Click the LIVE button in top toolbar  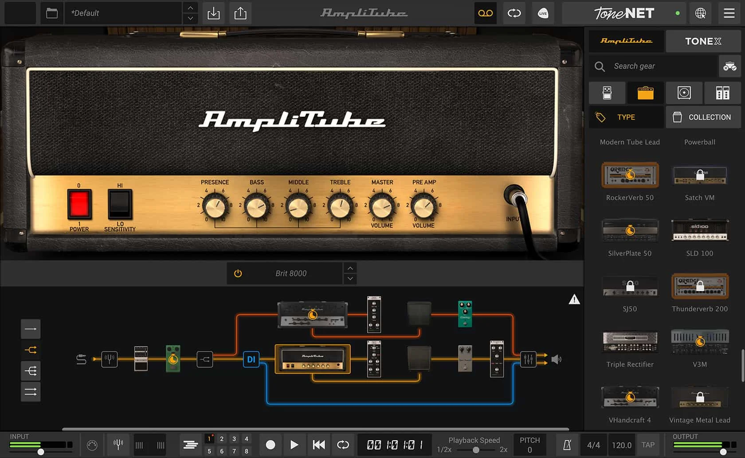click(x=543, y=13)
